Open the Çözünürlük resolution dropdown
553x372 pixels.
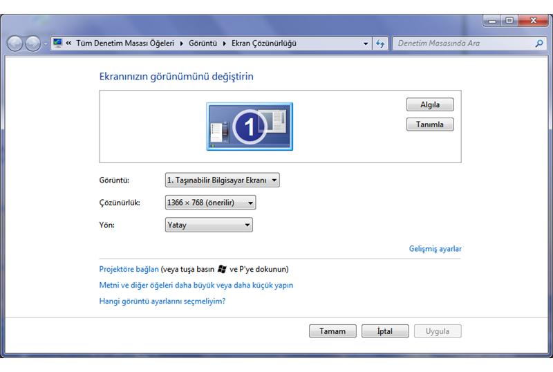(211, 203)
